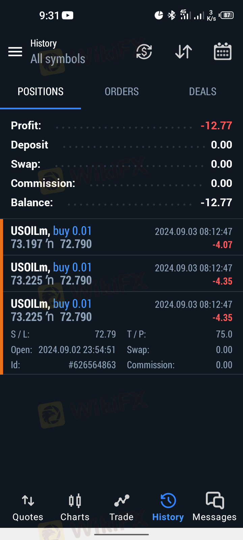
Task: Tap the dollar symbol filter icon
Action: pos(144,52)
